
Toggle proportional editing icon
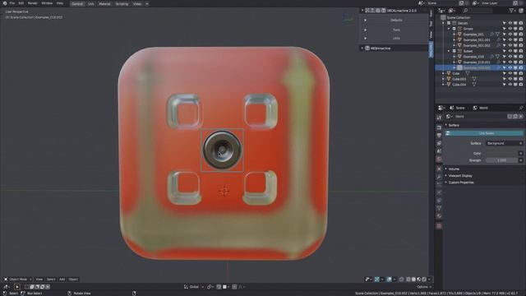tap(235, 287)
